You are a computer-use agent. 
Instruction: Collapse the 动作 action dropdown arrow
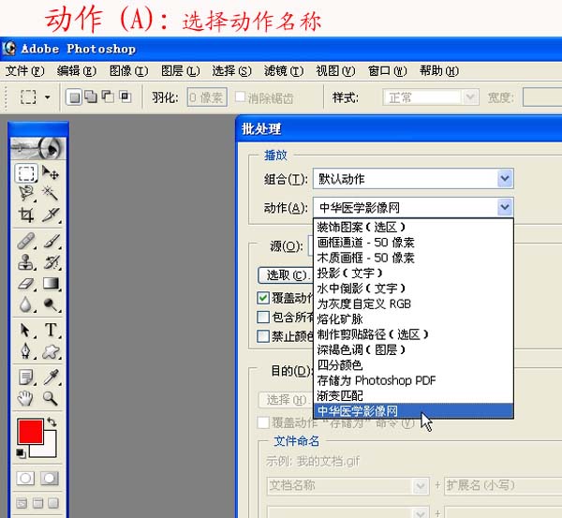click(x=505, y=207)
